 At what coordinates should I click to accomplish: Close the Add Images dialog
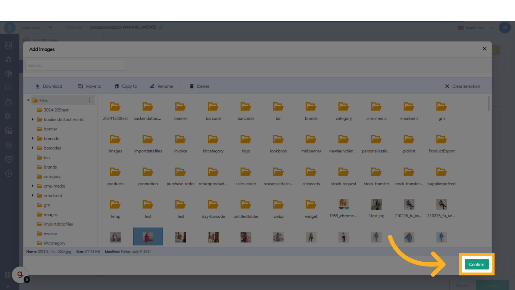tap(484, 49)
